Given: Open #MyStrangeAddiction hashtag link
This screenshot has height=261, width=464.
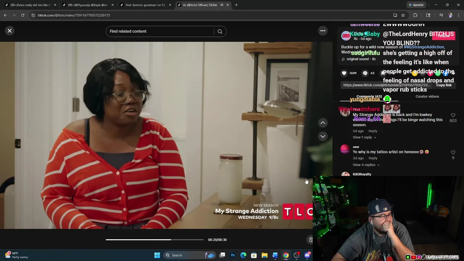Looking at the screenshot, I should [x=424, y=47].
